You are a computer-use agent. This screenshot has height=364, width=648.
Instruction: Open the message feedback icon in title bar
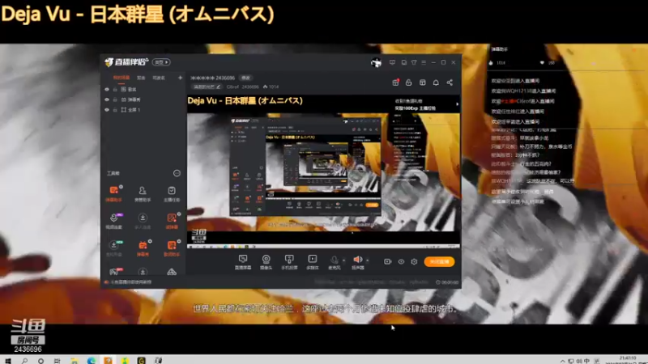coord(392,62)
